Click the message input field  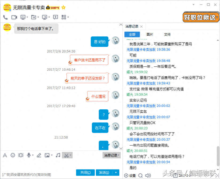[61, 164]
